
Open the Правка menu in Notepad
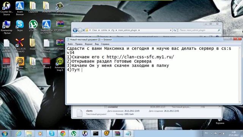(79, 44)
